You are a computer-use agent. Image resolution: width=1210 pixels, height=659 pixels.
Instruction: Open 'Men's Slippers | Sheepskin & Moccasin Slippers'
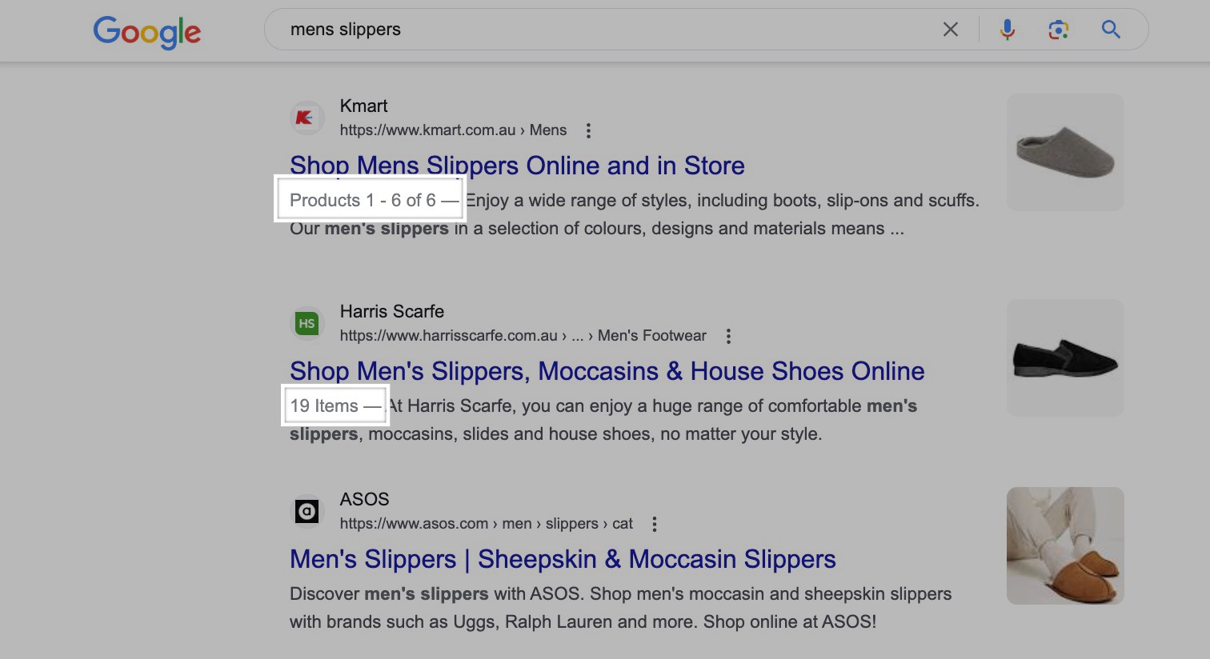pos(563,559)
